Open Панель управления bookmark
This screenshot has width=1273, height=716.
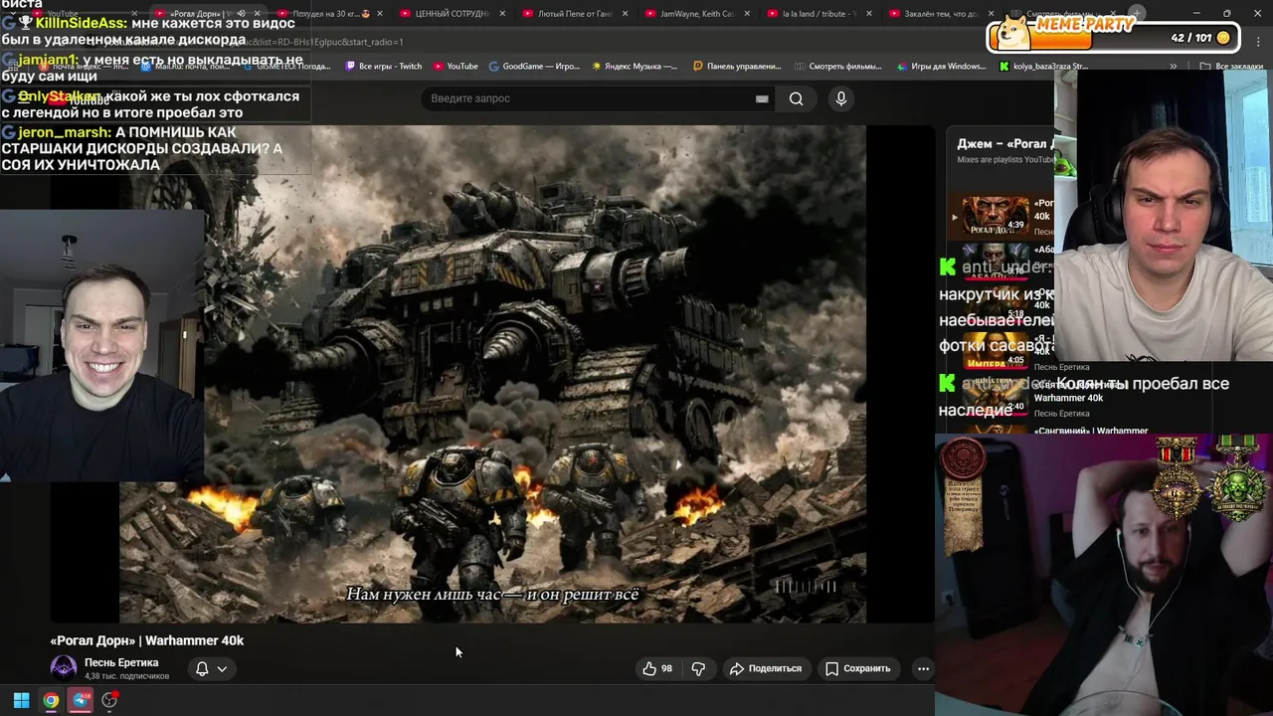pos(737,67)
